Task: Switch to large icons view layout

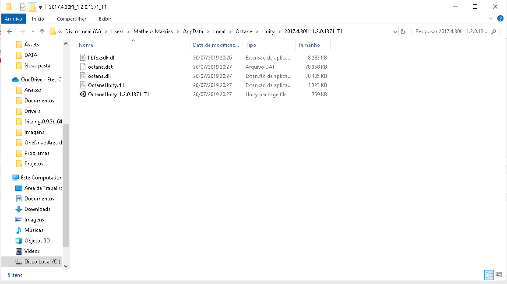Action: point(499,275)
